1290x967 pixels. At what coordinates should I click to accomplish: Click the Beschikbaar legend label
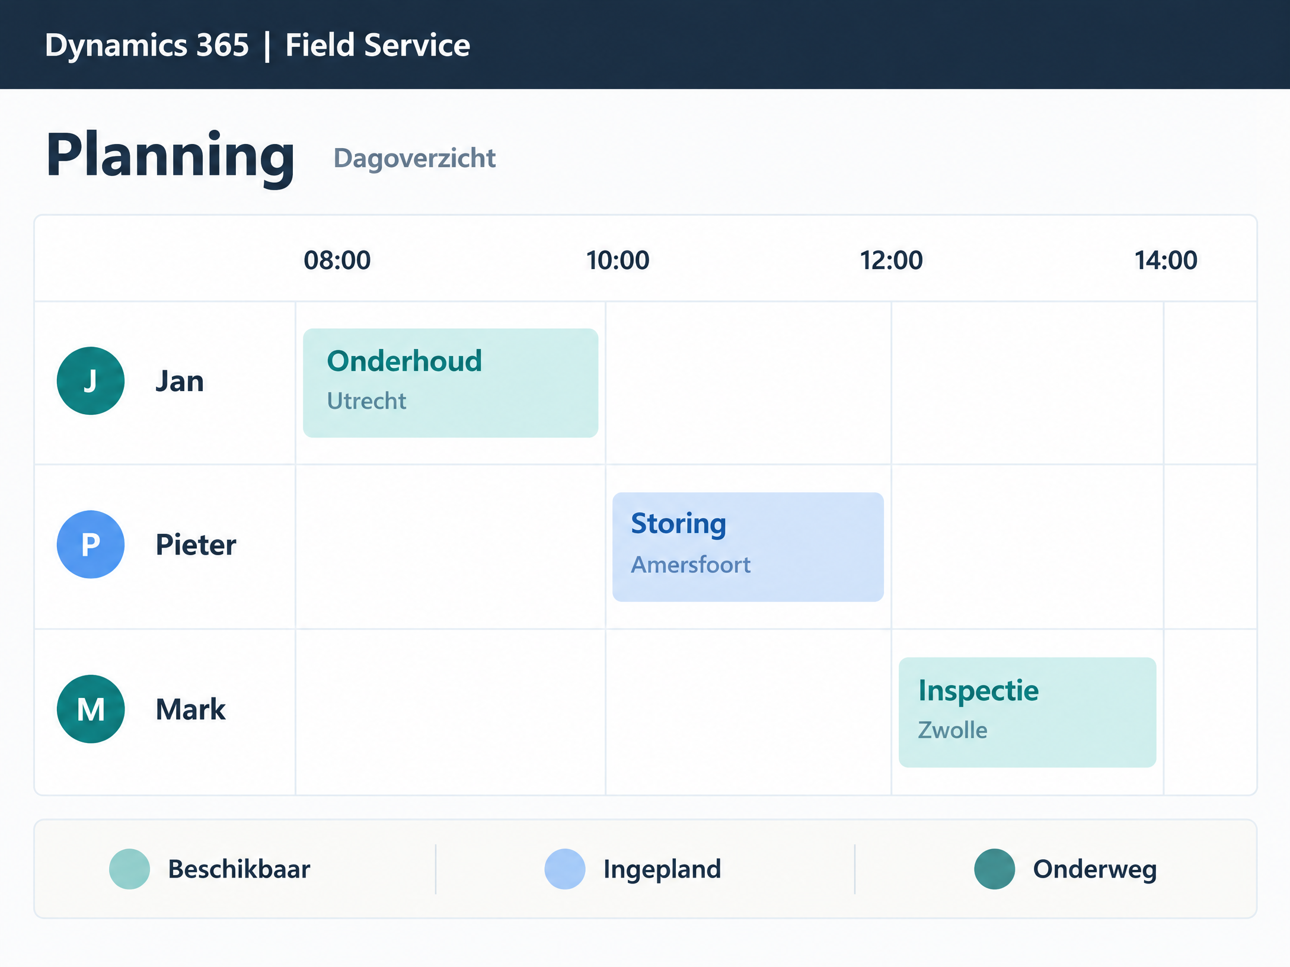239,869
